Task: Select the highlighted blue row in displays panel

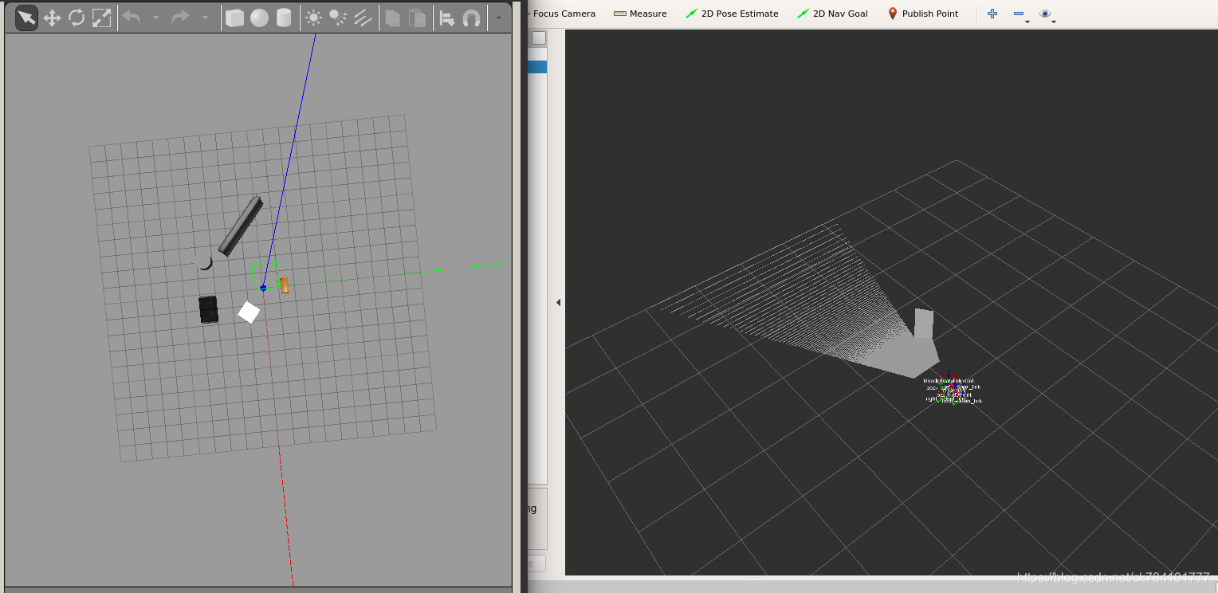Action: (x=537, y=67)
